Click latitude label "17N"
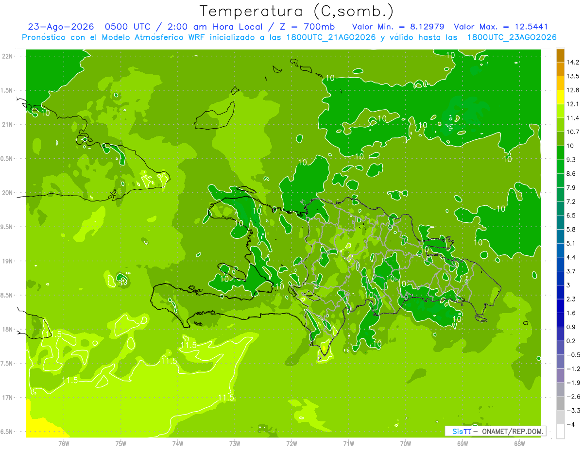The width and height of the screenshot is (583, 450). (7, 398)
